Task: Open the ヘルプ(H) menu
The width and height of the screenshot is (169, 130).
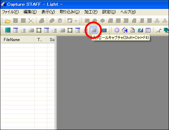Action: tap(128, 12)
